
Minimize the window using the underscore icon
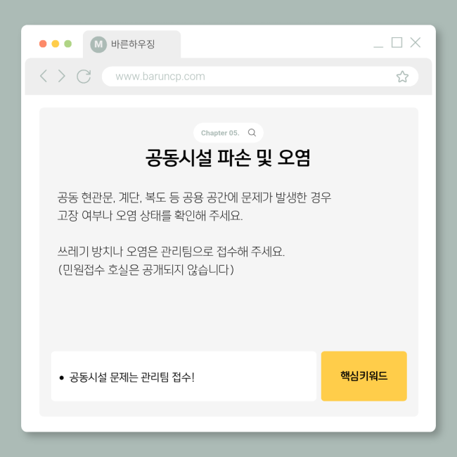(378, 46)
